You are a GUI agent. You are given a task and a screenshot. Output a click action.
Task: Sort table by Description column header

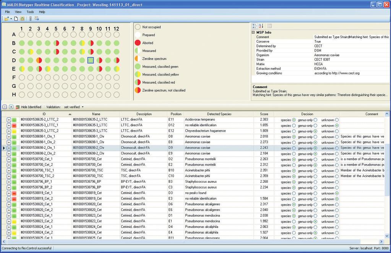tap(144, 114)
